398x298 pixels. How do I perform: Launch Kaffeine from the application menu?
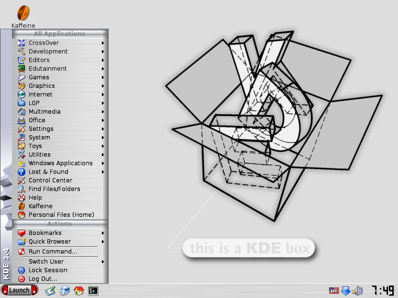(60, 206)
